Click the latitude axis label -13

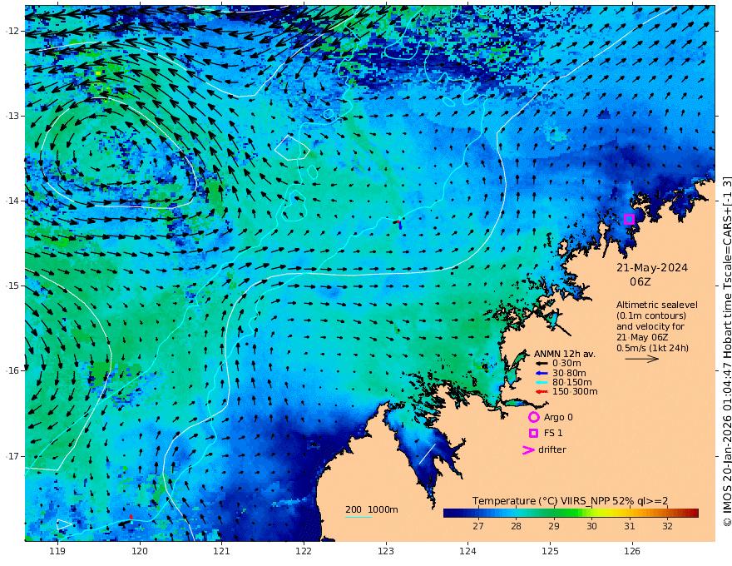[12, 116]
